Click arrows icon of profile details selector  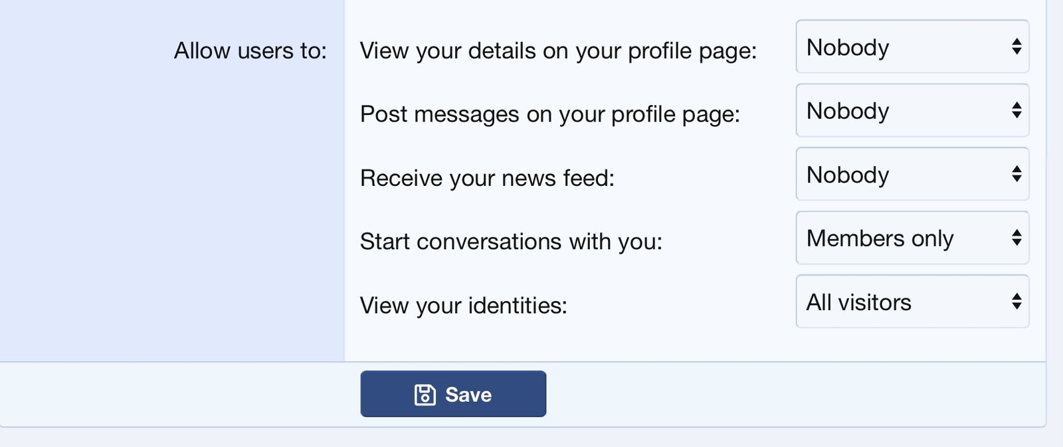[x=1016, y=46]
